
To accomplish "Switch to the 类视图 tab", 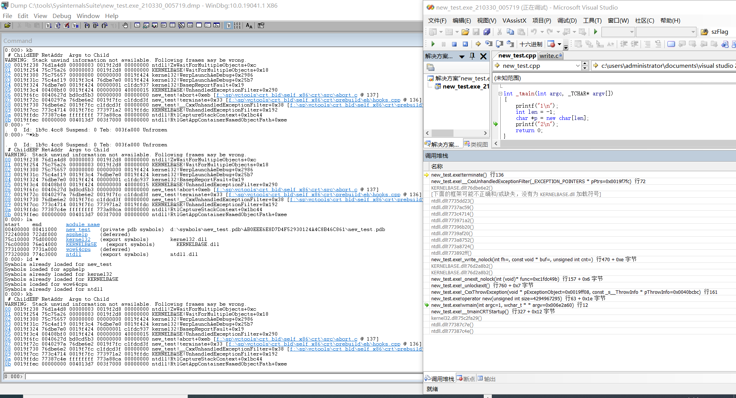I will click(x=476, y=144).
